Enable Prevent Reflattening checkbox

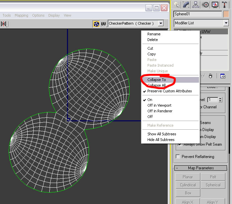(x=178, y=156)
